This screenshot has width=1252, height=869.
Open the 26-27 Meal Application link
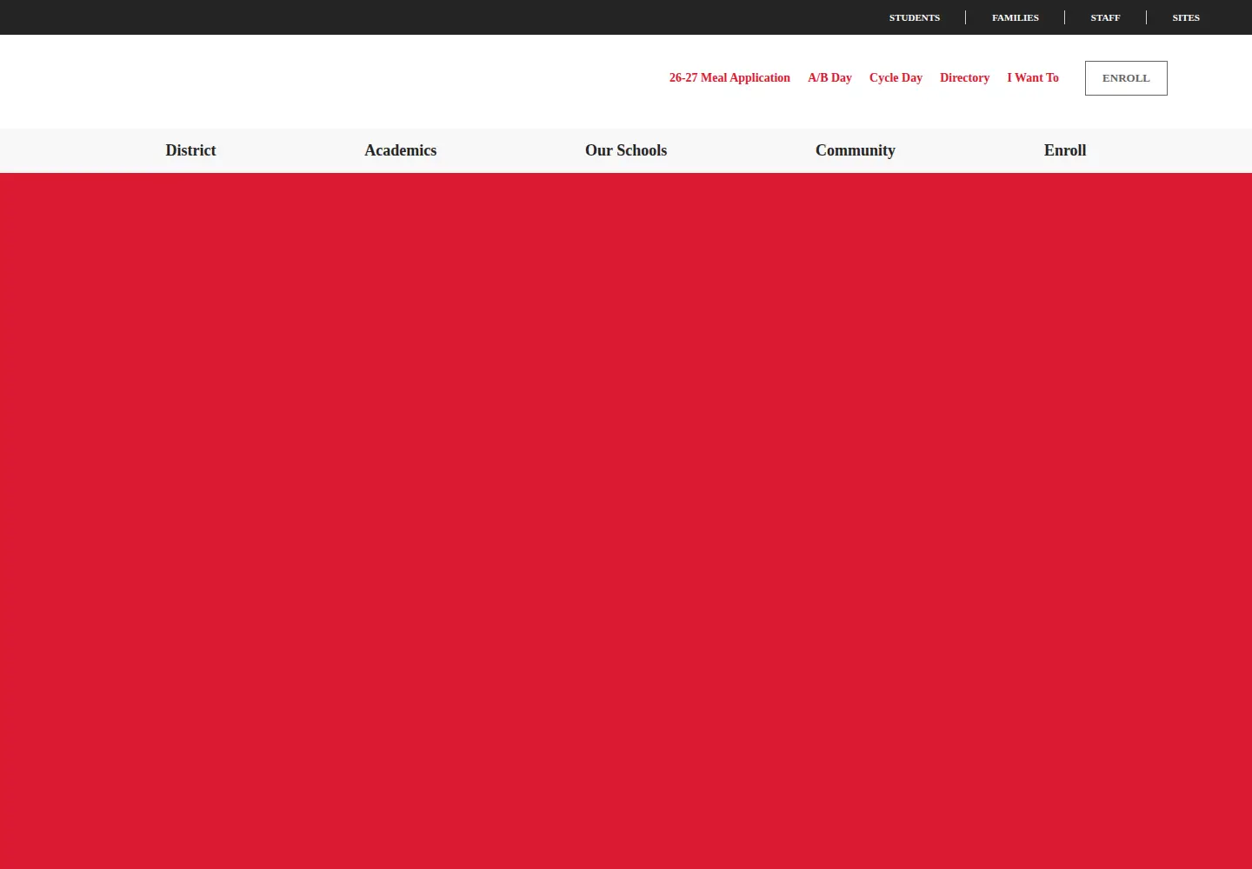(x=729, y=77)
